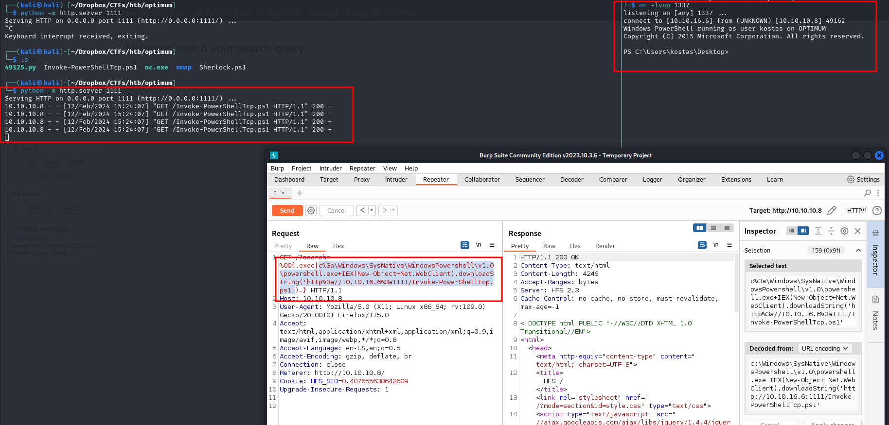Open the help question mark icon beside HTTP/1
This screenshot has width=889, height=425.
click(877, 210)
